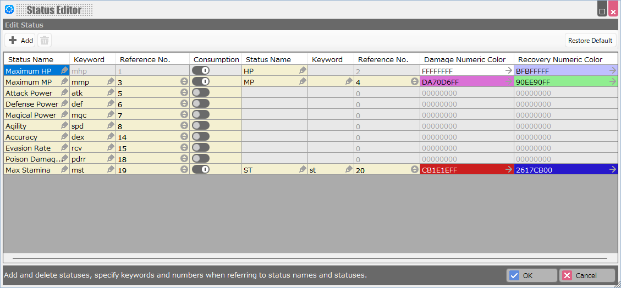Click pencil icon next to HP status name
This screenshot has width=621, height=288.
click(x=303, y=71)
